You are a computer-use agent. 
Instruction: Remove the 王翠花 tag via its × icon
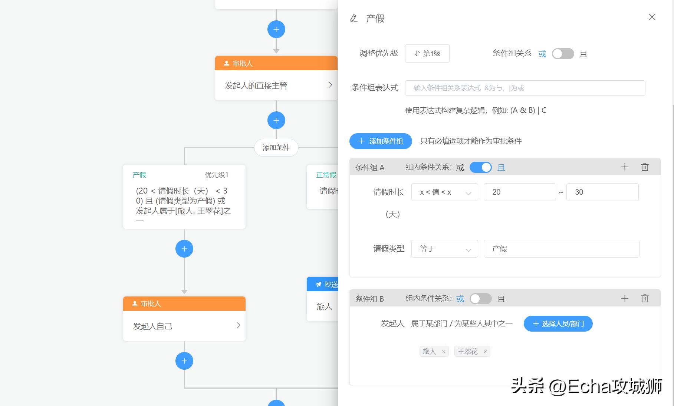[x=485, y=351]
